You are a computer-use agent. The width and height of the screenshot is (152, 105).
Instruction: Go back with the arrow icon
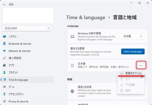[4, 4]
